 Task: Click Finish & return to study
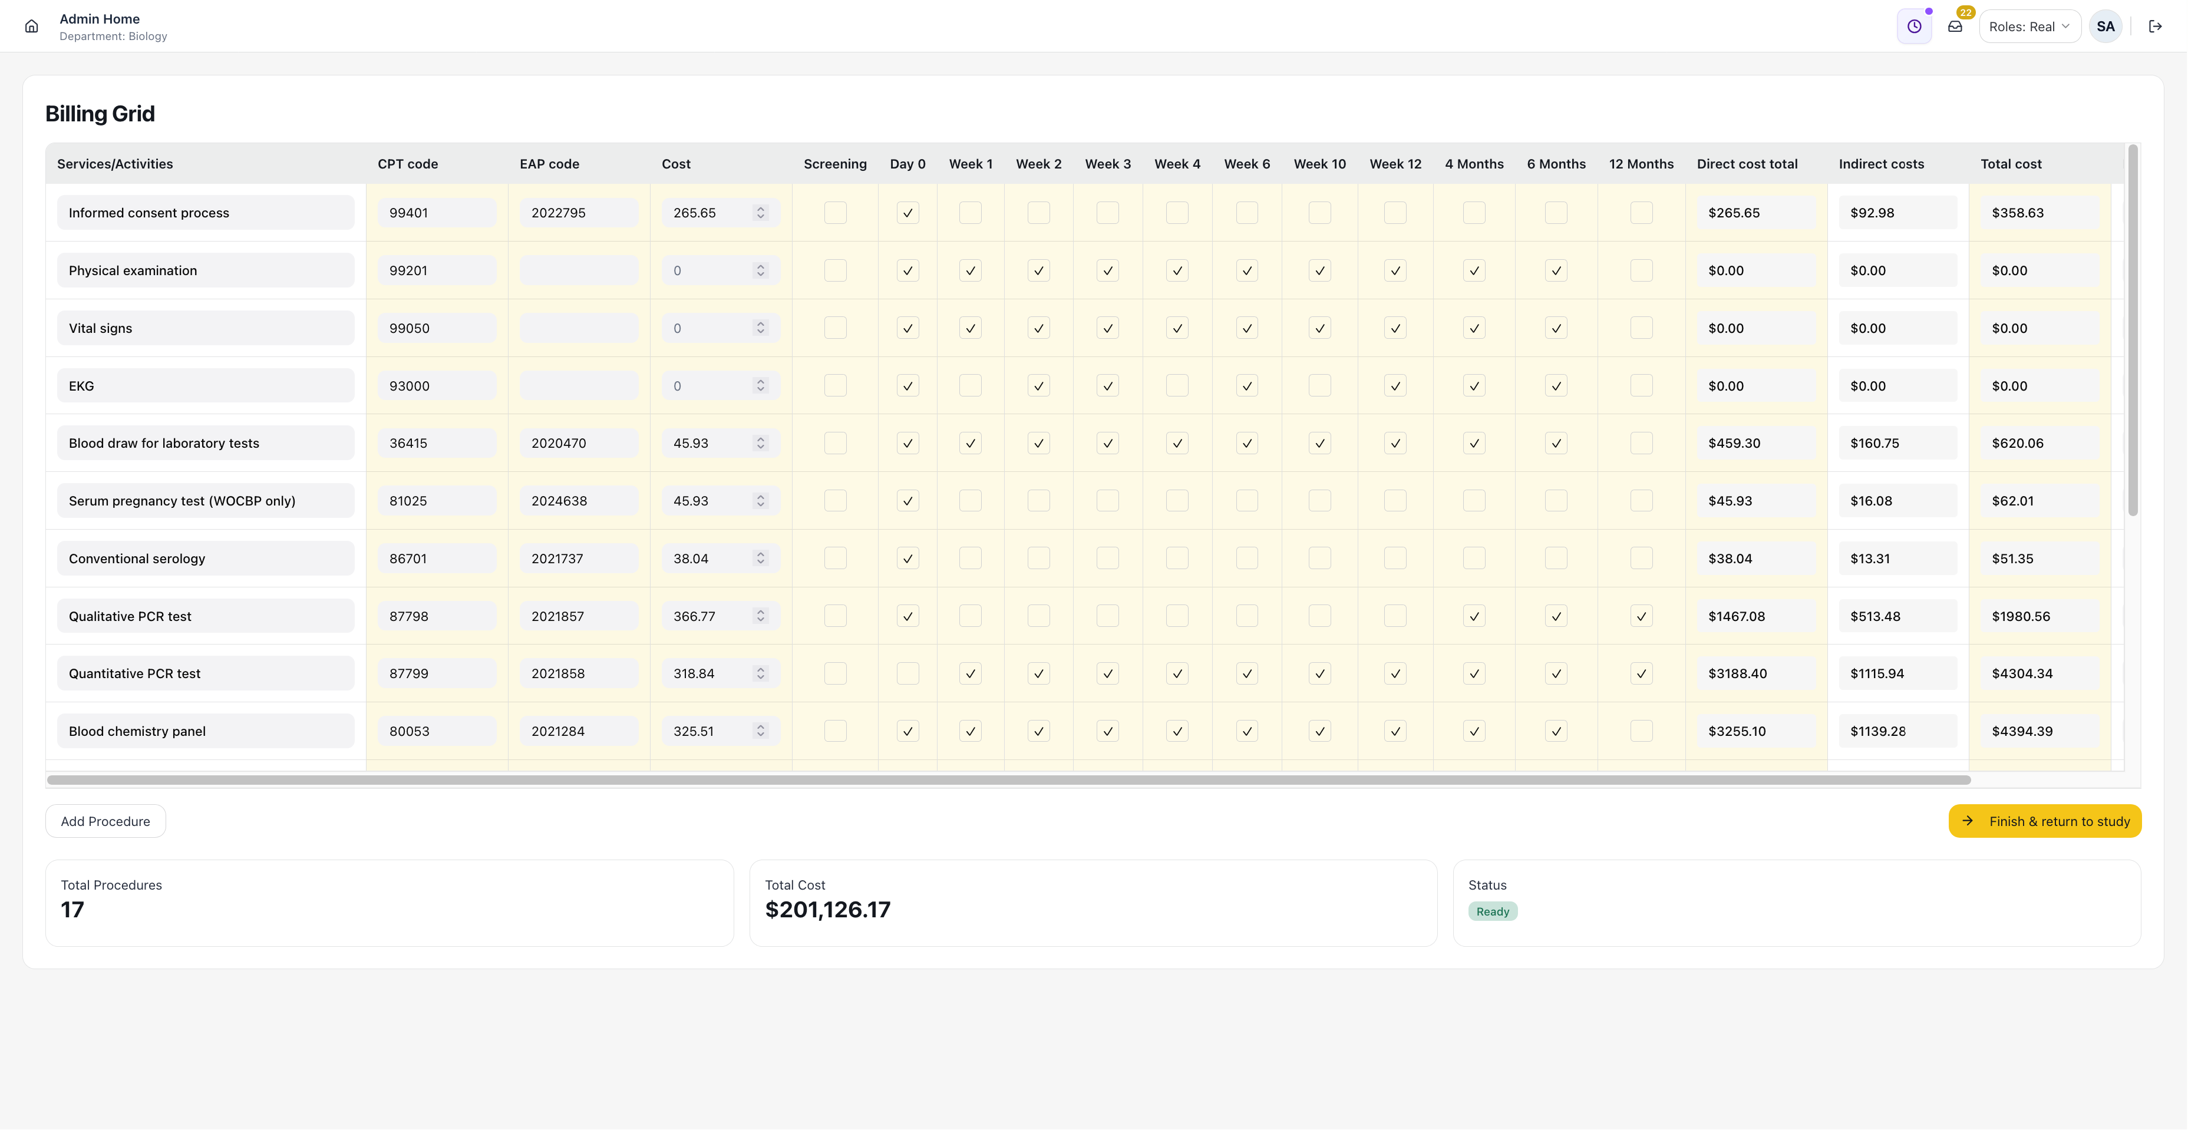pos(2044,821)
